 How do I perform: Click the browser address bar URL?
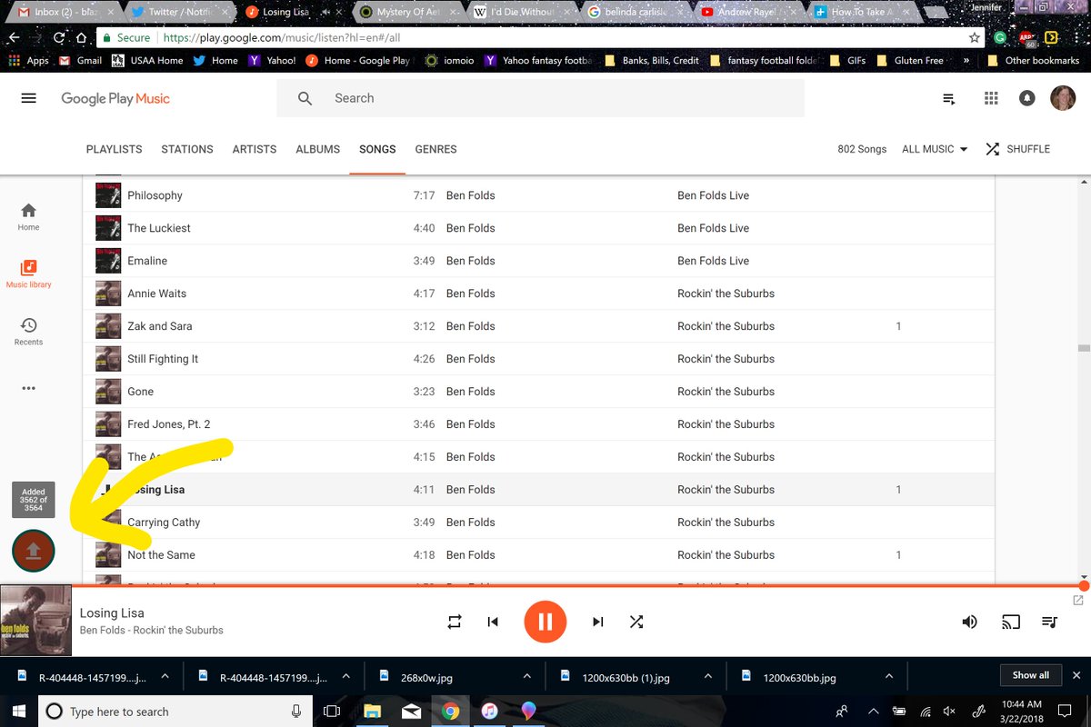(281, 38)
